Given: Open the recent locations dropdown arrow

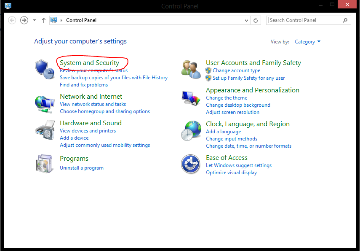Looking at the screenshot, I should (34, 20).
